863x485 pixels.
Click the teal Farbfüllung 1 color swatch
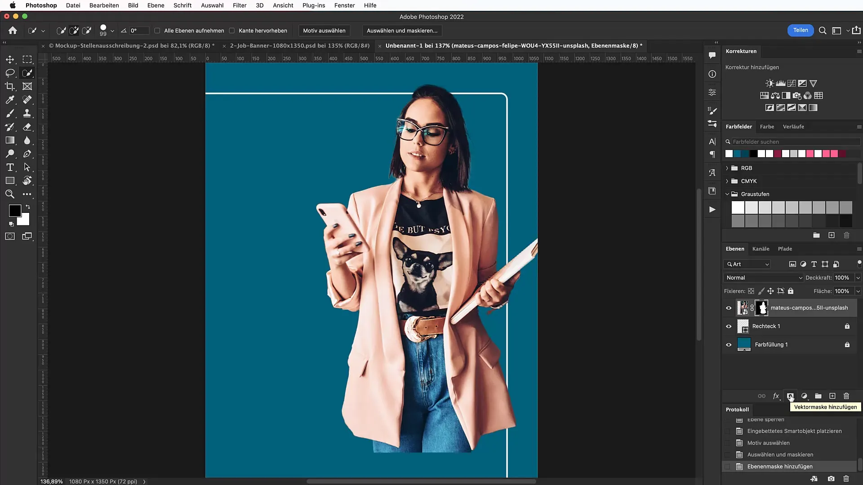743,344
